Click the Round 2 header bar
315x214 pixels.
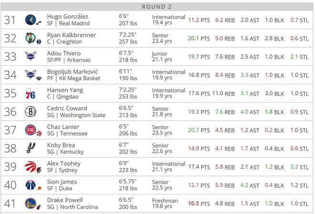(157, 7)
